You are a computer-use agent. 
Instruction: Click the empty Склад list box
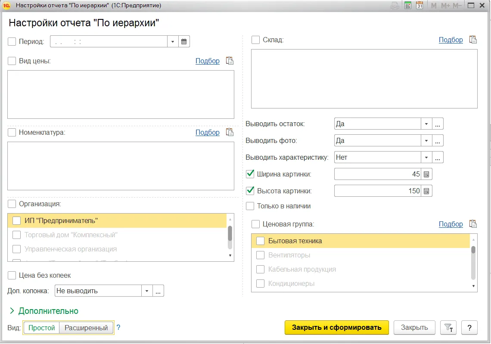point(364,79)
